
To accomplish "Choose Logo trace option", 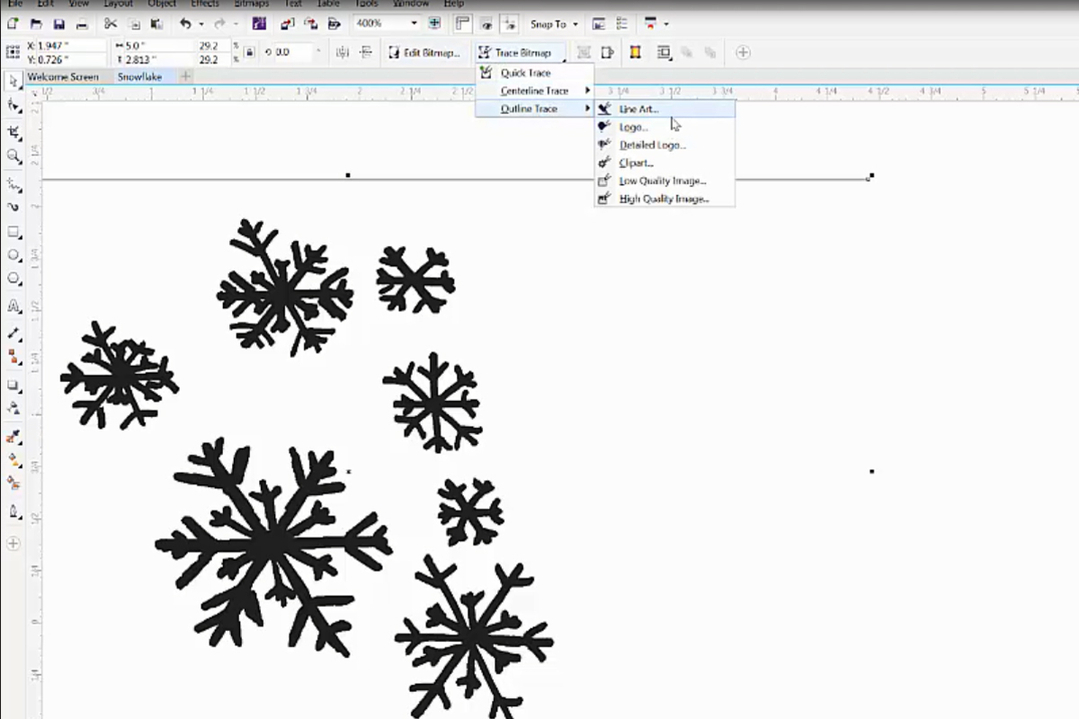I will click(x=665, y=127).
